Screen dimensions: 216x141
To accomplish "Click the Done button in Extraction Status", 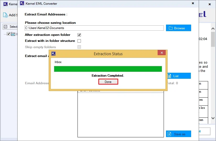I will (108, 82).
